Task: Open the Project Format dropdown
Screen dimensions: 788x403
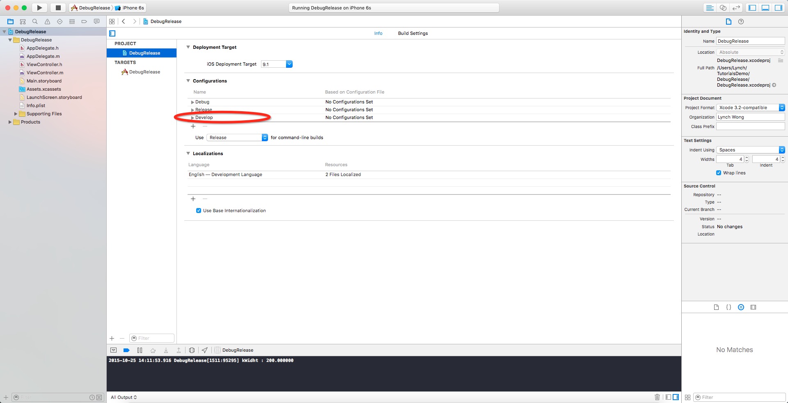Action: (750, 108)
